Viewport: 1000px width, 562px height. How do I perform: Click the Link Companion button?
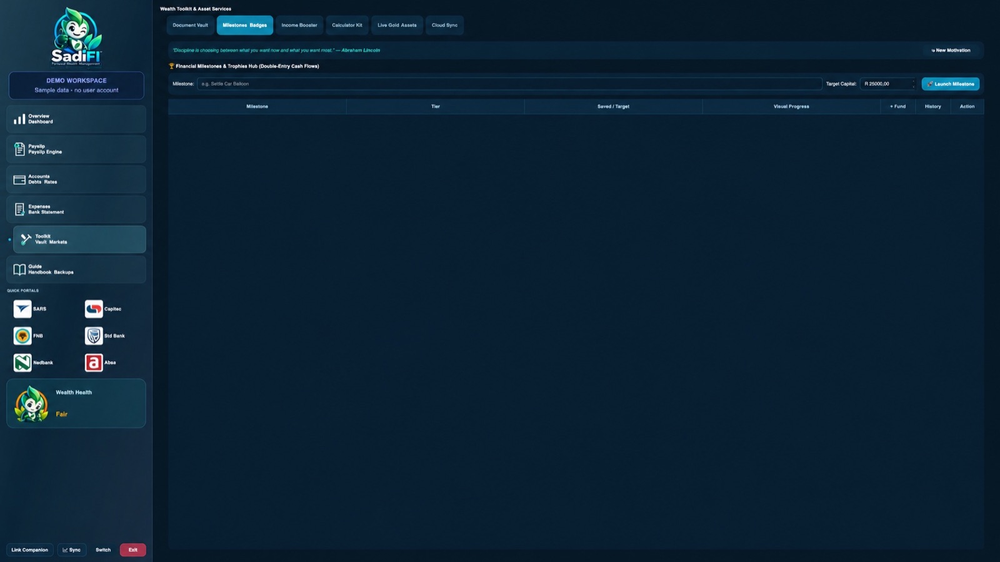pyautogui.click(x=29, y=550)
